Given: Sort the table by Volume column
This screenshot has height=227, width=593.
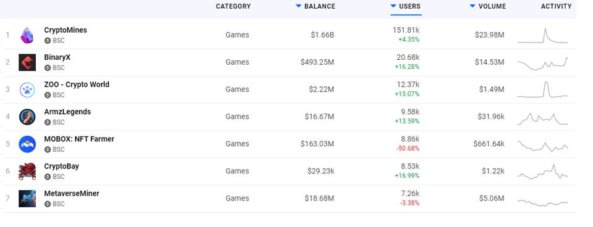Looking at the screenshot, I should point(487,6).
